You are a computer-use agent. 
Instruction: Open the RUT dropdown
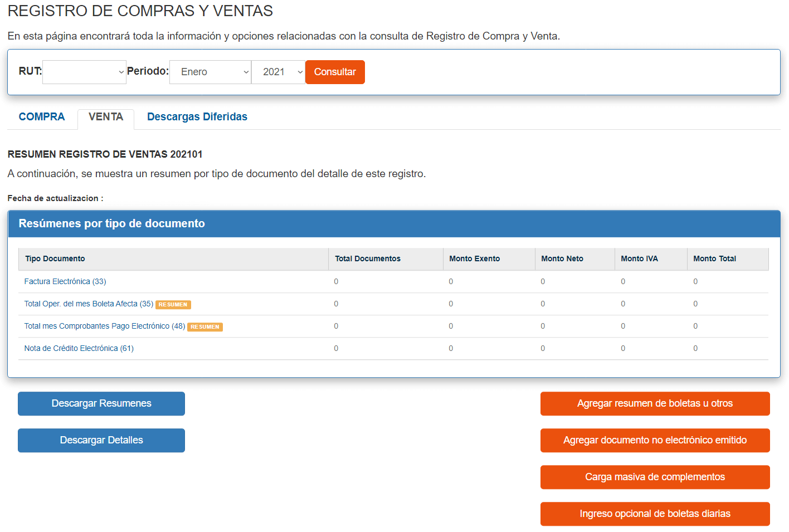coord(84,72)
